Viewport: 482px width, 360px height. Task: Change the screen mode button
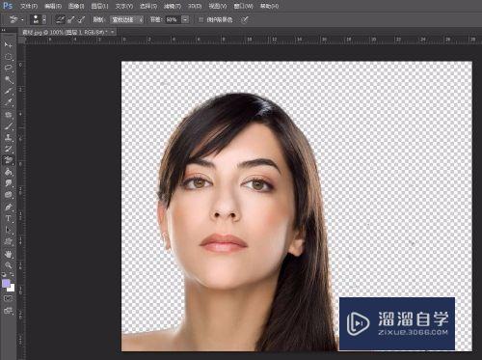[x=9, y=311]
